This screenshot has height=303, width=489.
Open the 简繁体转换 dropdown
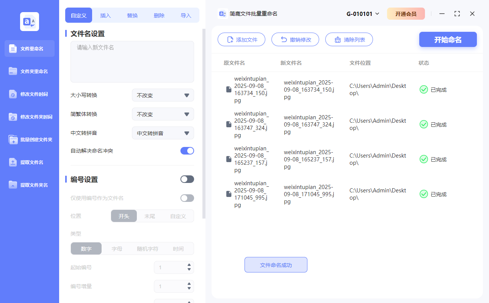coord(163,114)
